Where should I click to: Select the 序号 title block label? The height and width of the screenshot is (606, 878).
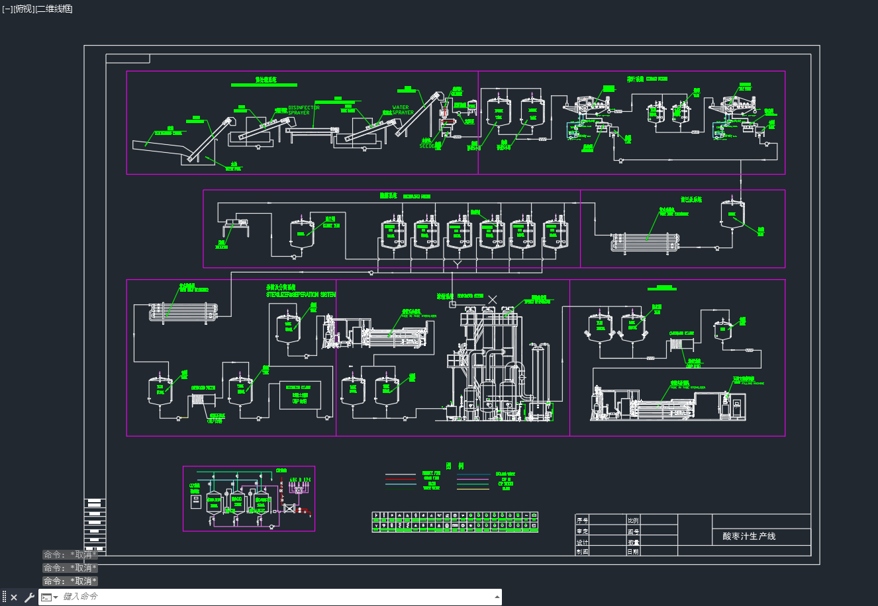(582, 521)
